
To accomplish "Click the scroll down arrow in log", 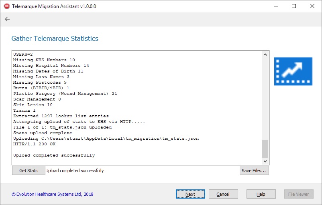I will coord(265,161).
